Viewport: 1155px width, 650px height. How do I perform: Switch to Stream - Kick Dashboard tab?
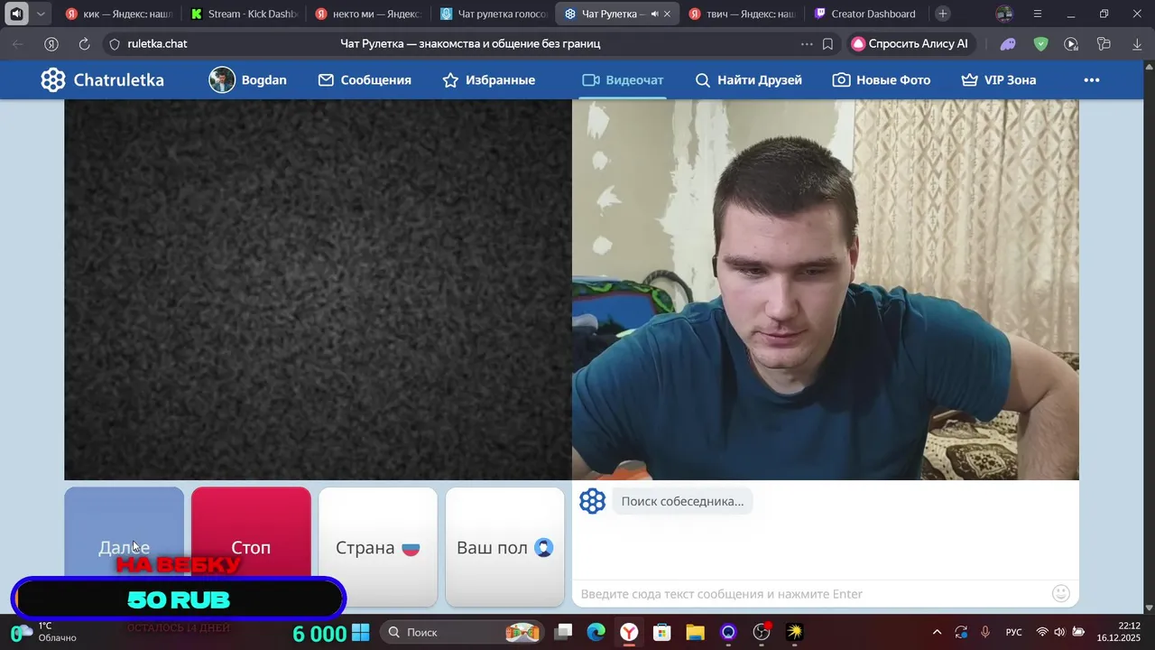tap(244, 14)
